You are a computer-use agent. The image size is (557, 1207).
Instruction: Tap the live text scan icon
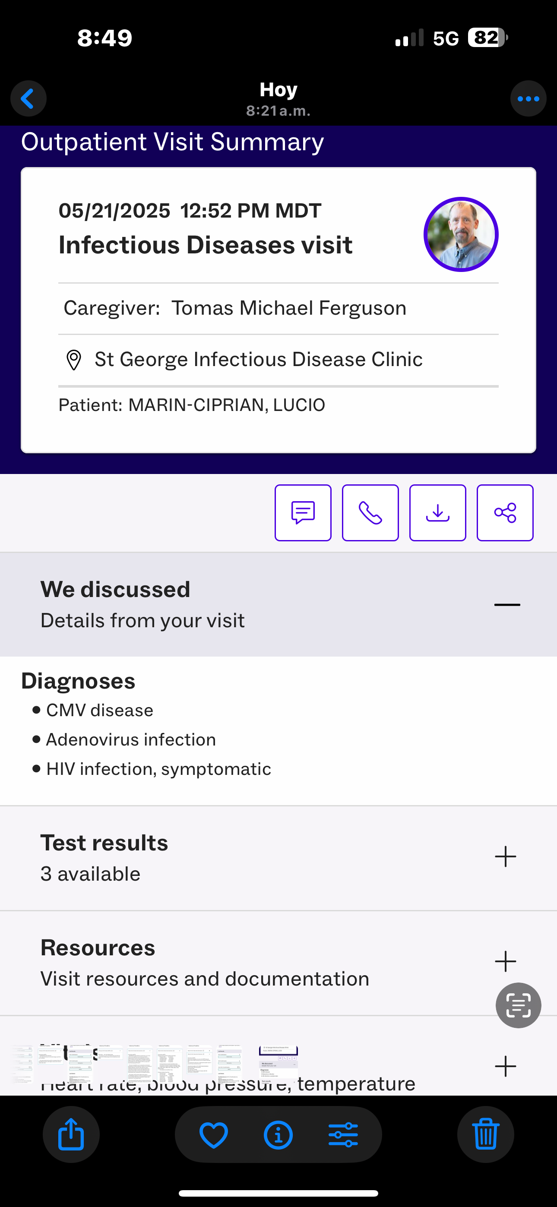tap(518, 1005)
